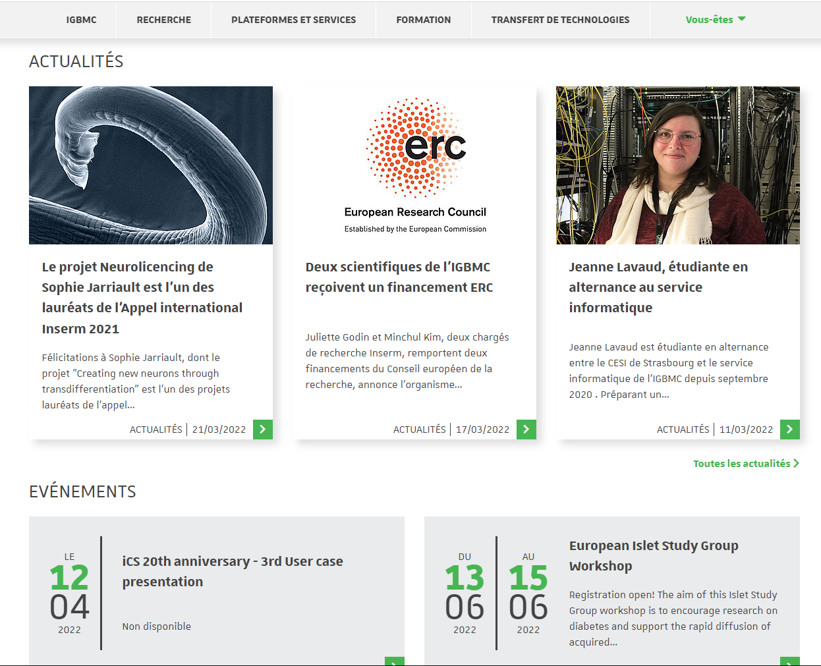
Task: Open the iCS 20th anniversary event title
Action: pos(233,572)
